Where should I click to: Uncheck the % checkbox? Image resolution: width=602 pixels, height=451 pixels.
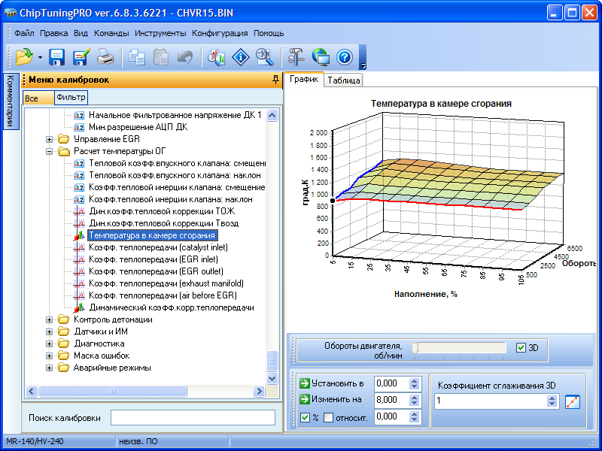(305, 417)
